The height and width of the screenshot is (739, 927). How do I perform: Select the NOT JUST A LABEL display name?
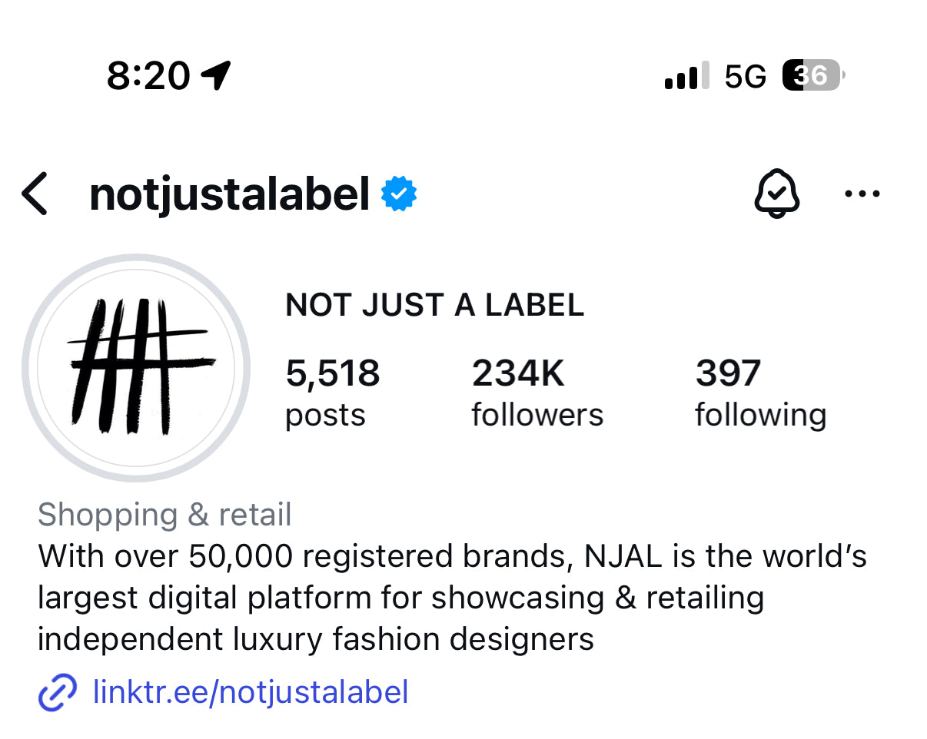coord(434,306)
